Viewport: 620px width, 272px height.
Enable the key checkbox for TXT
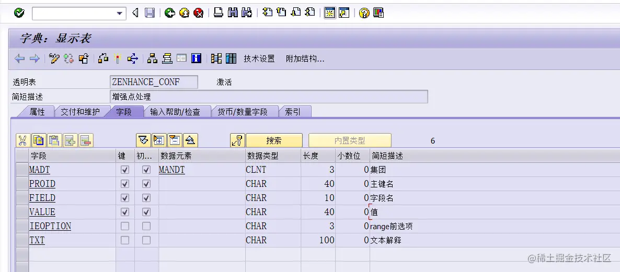click(x=125, y=240)
